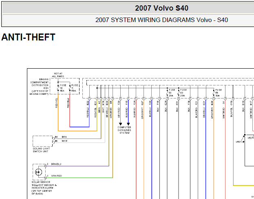The image size is (254, 199).
Task: Click the F21 BLK/ORG wire label
Action: tap(196, 109)
